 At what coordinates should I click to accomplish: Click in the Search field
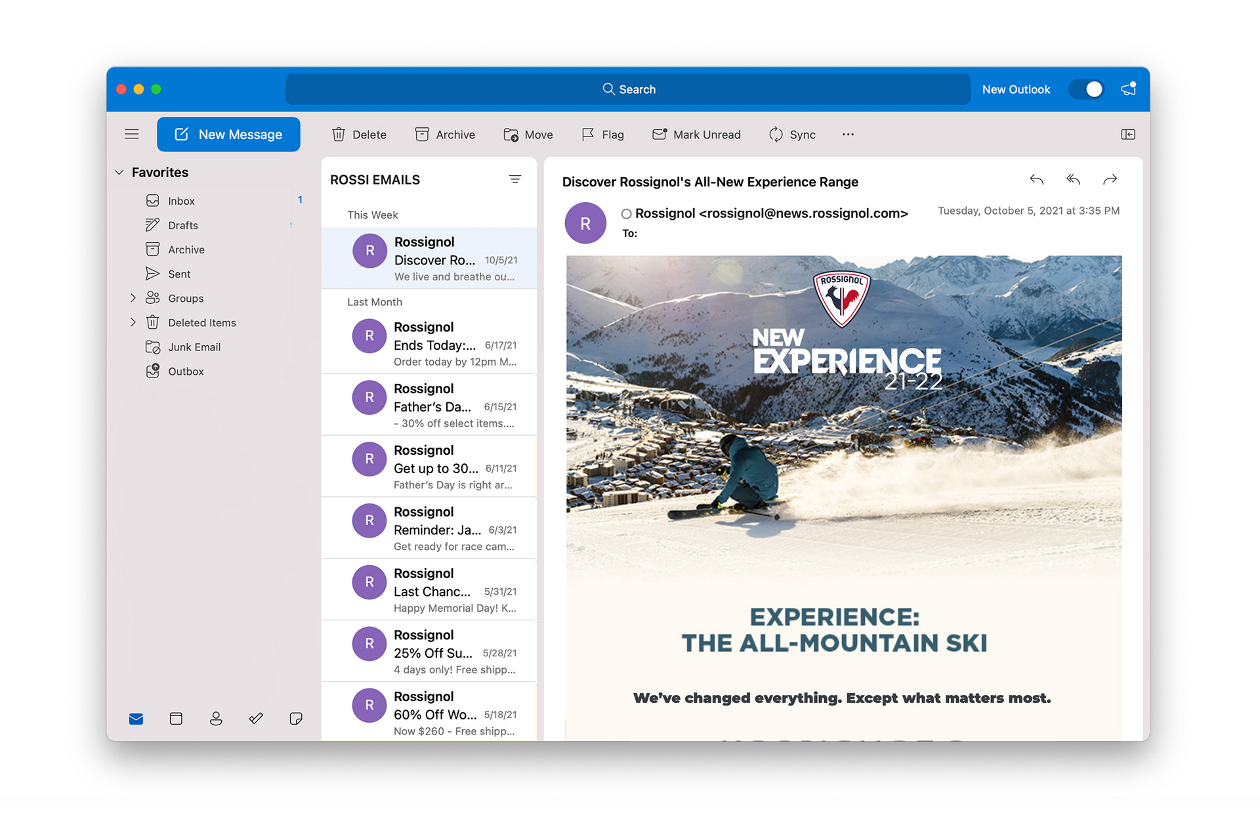pyautogui.click(x=628, y=89)
